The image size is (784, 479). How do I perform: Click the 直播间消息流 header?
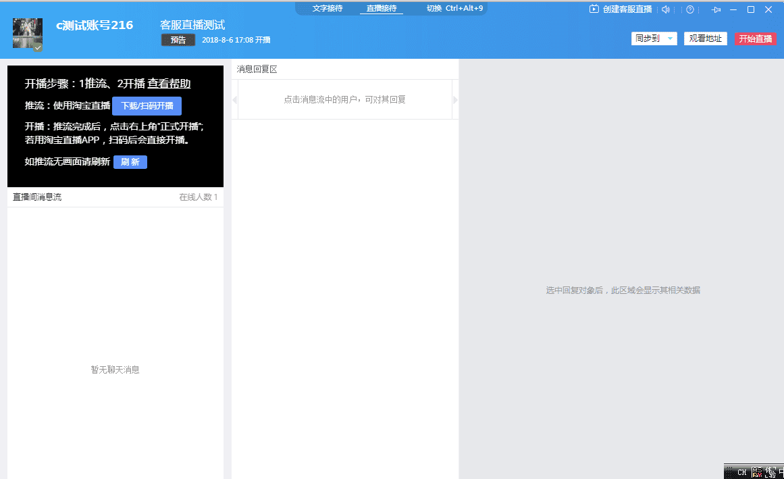[x=37, y=197]
